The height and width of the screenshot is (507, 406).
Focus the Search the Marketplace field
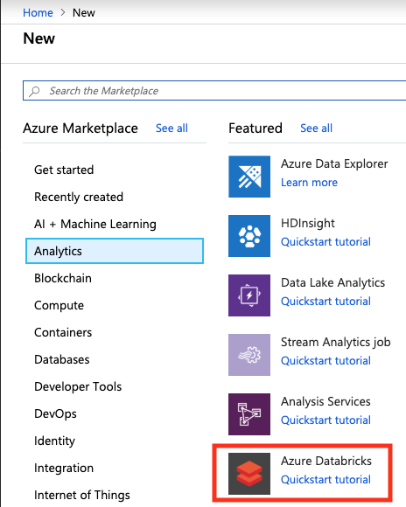[214, 91]
